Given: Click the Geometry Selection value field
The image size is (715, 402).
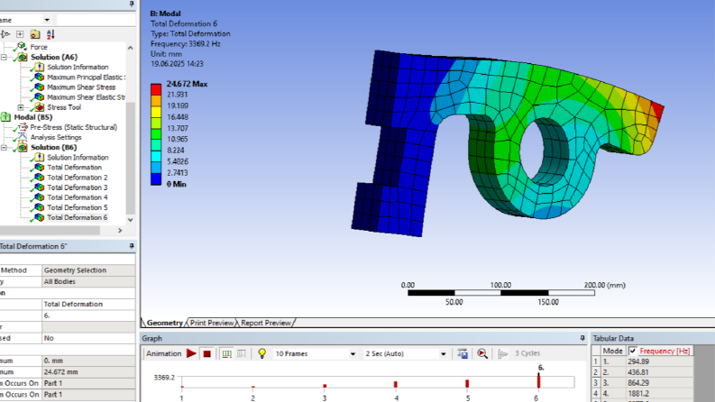Looking at the screenshot, I should pyautogui.click(x=88, y=270).
